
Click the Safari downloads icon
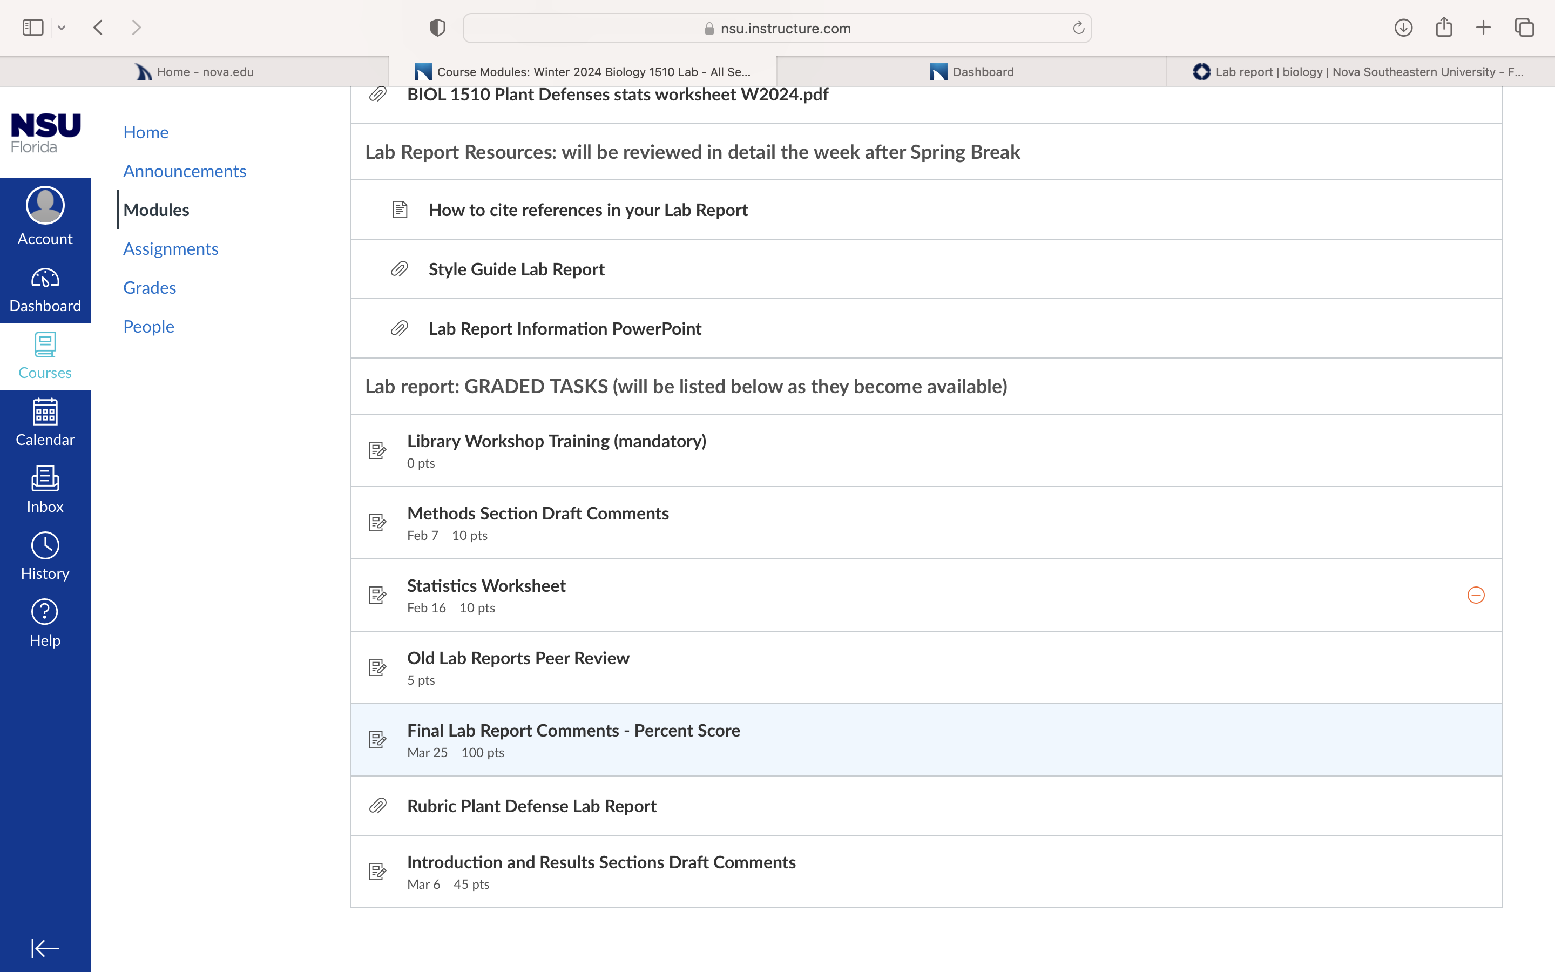click(1403, 28)
